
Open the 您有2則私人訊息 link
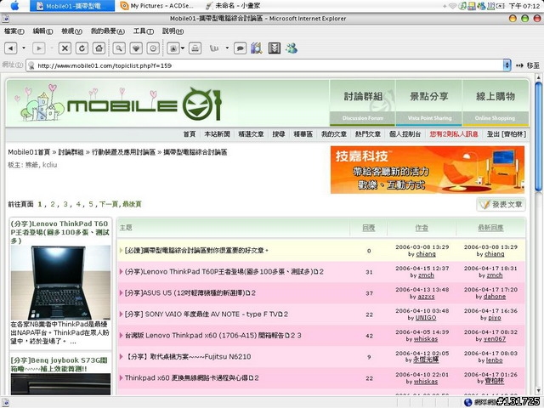(x=454, y=134)
